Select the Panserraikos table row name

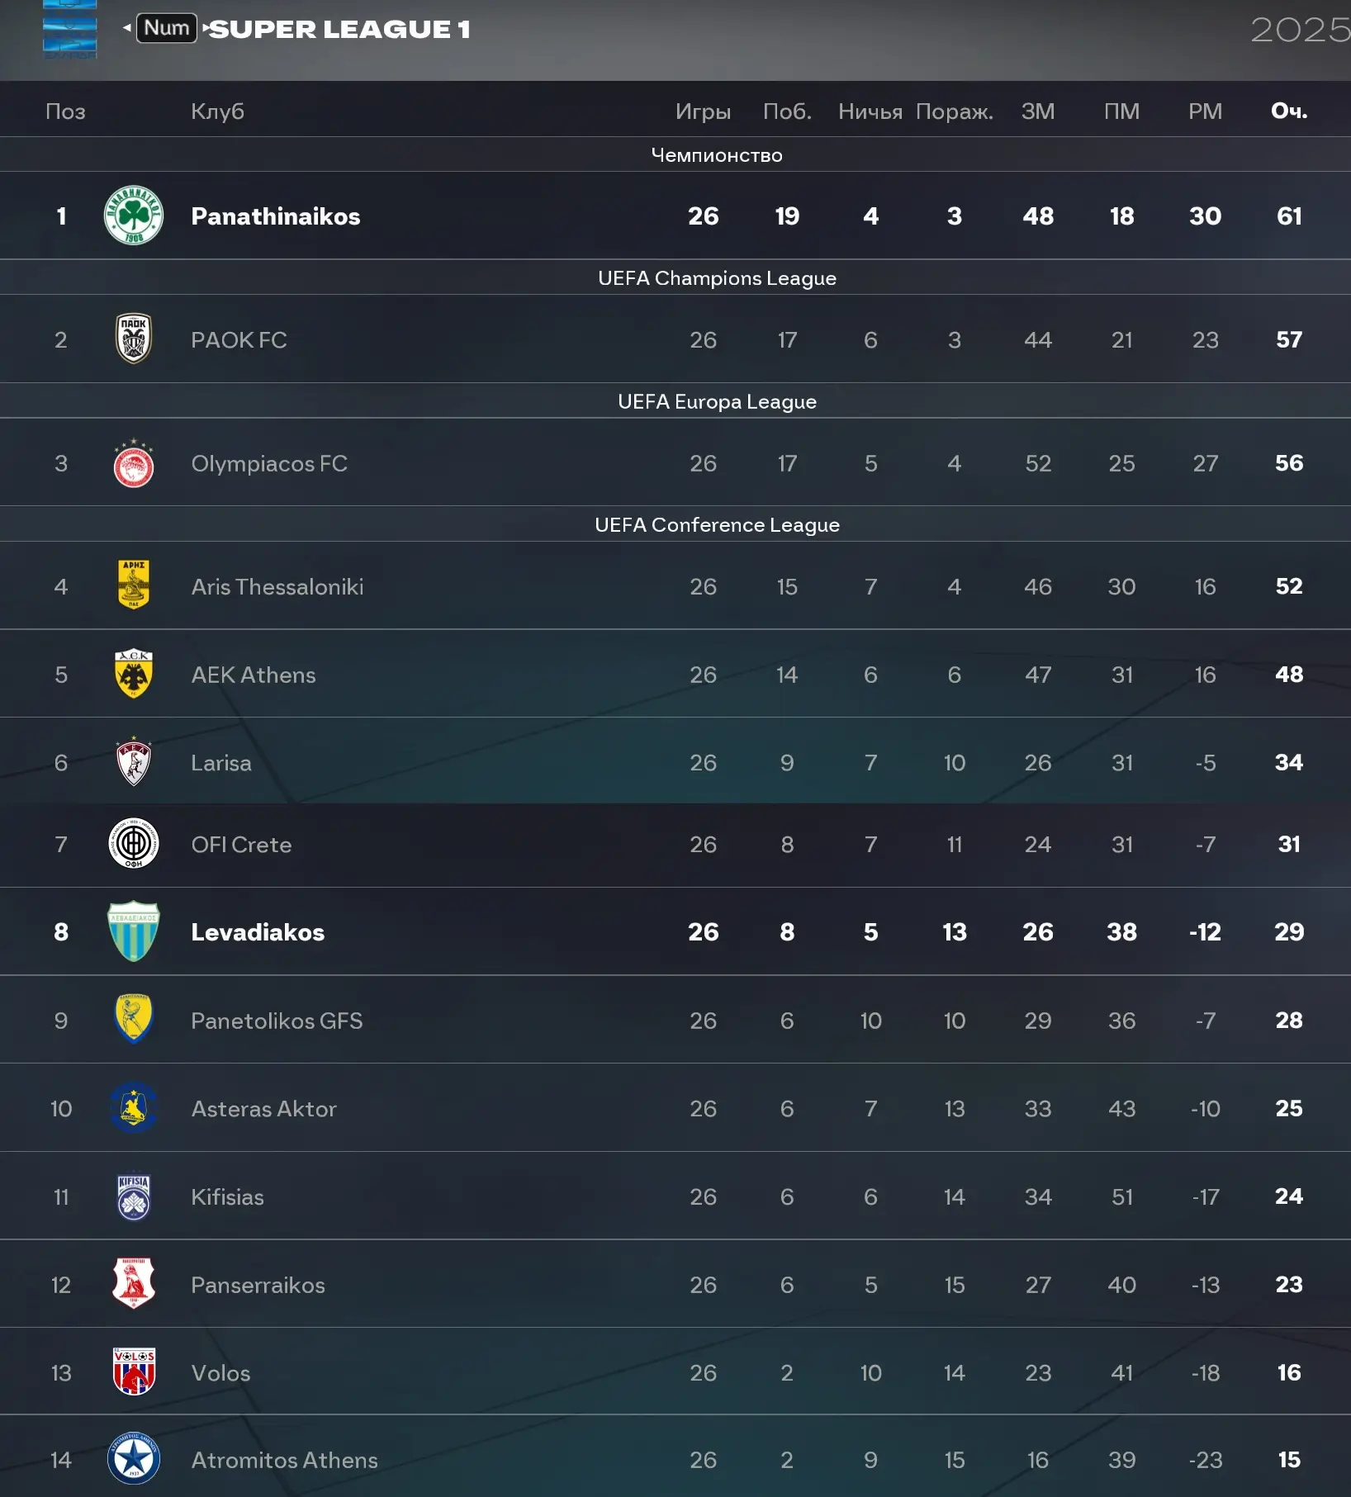click(x=258, y=1285)
